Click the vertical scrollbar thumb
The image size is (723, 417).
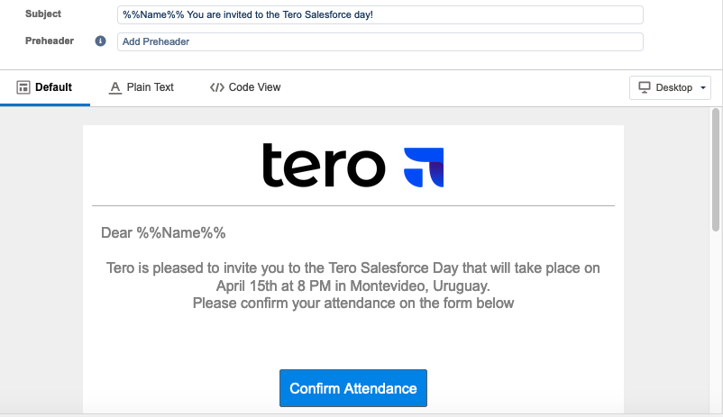(715, 169)
